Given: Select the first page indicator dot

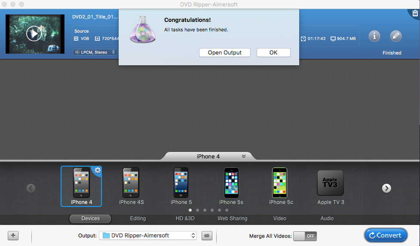Looking at the screenshot, I should click(x=190, y=210).
